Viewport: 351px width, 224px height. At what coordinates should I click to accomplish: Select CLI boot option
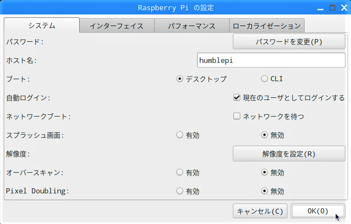(x=272, y=79)
